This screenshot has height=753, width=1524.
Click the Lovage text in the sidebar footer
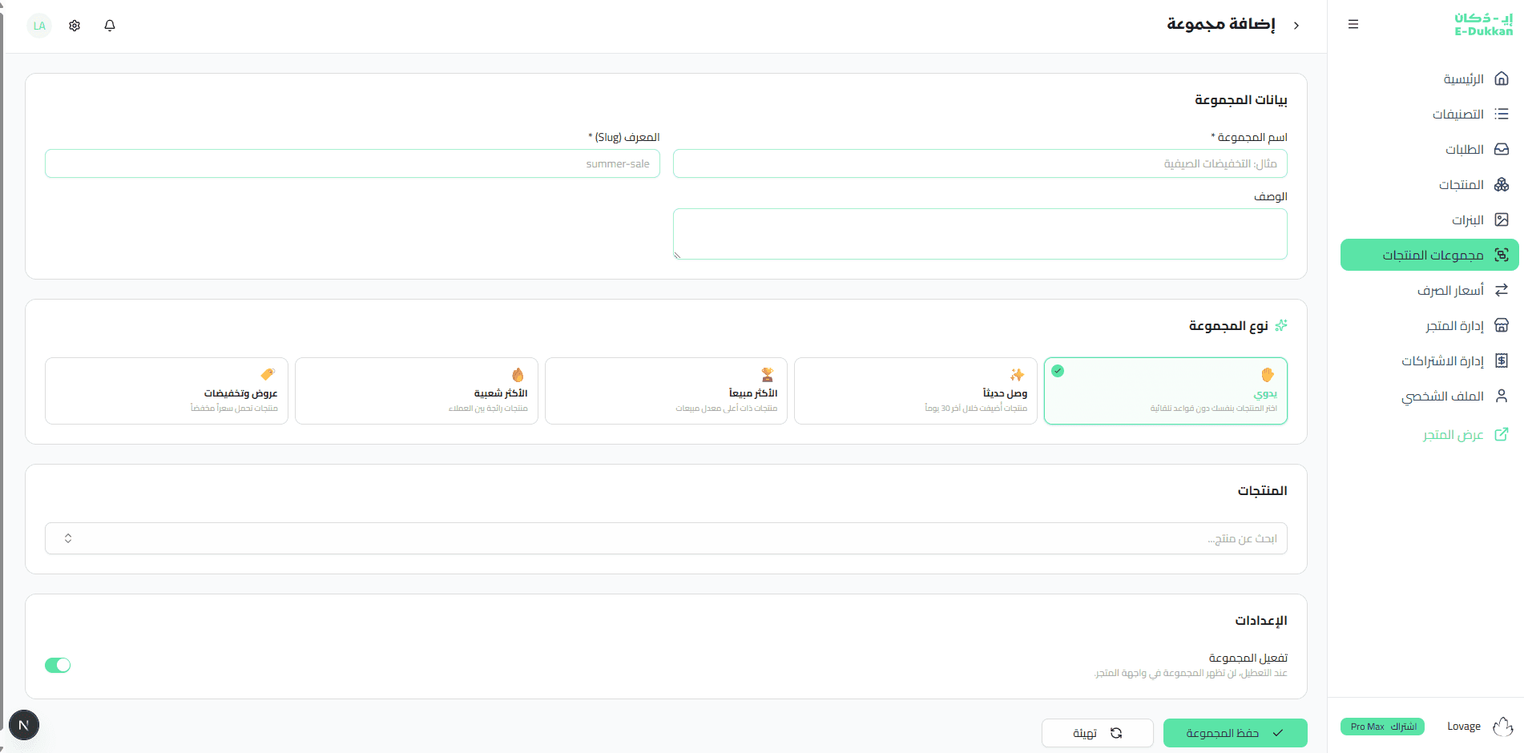pyautogui.click(x=1464, y=727)
